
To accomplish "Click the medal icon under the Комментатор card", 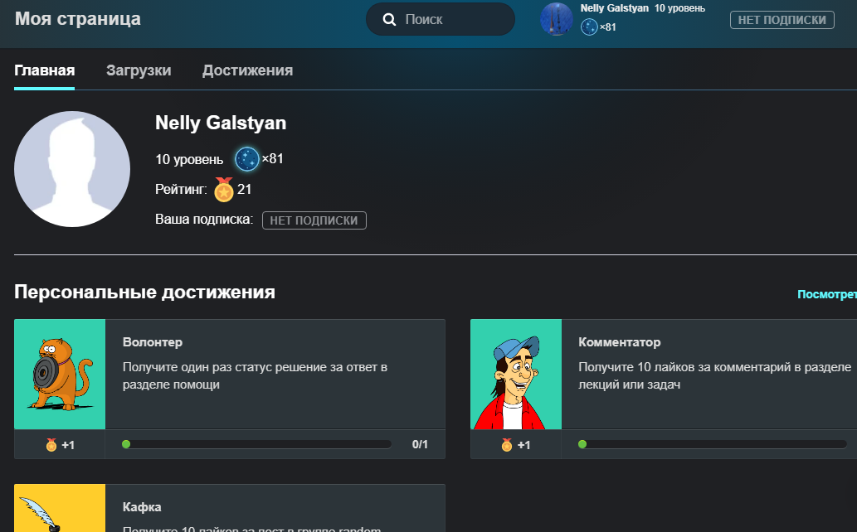I will pos(507,445).
